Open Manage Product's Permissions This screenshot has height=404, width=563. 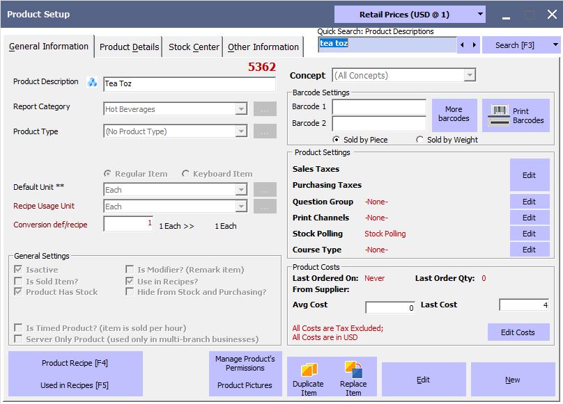(x=245, y=363)
